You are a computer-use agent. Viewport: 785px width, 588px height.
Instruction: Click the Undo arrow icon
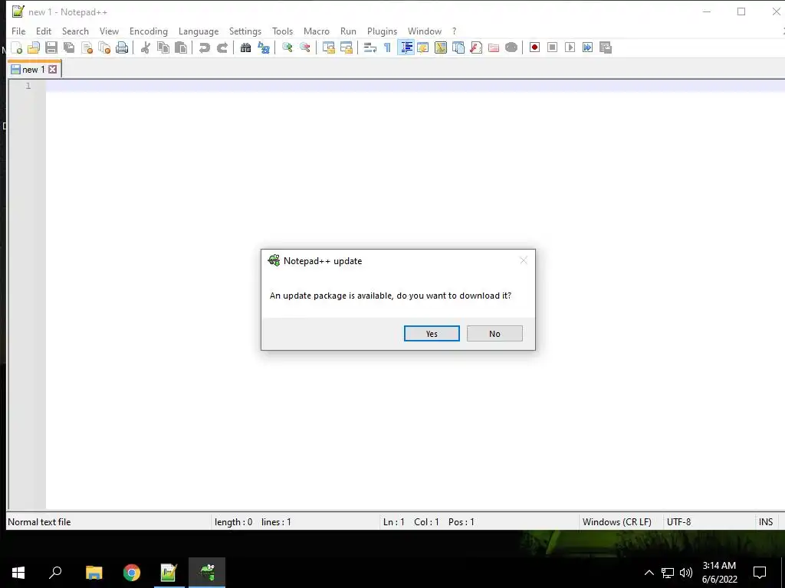[x=204, y=47]
